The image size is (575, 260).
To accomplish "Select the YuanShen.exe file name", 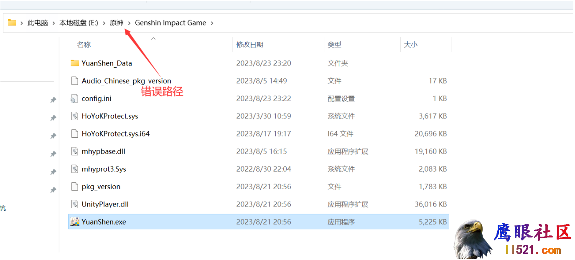I will click(x=104, y=222).
